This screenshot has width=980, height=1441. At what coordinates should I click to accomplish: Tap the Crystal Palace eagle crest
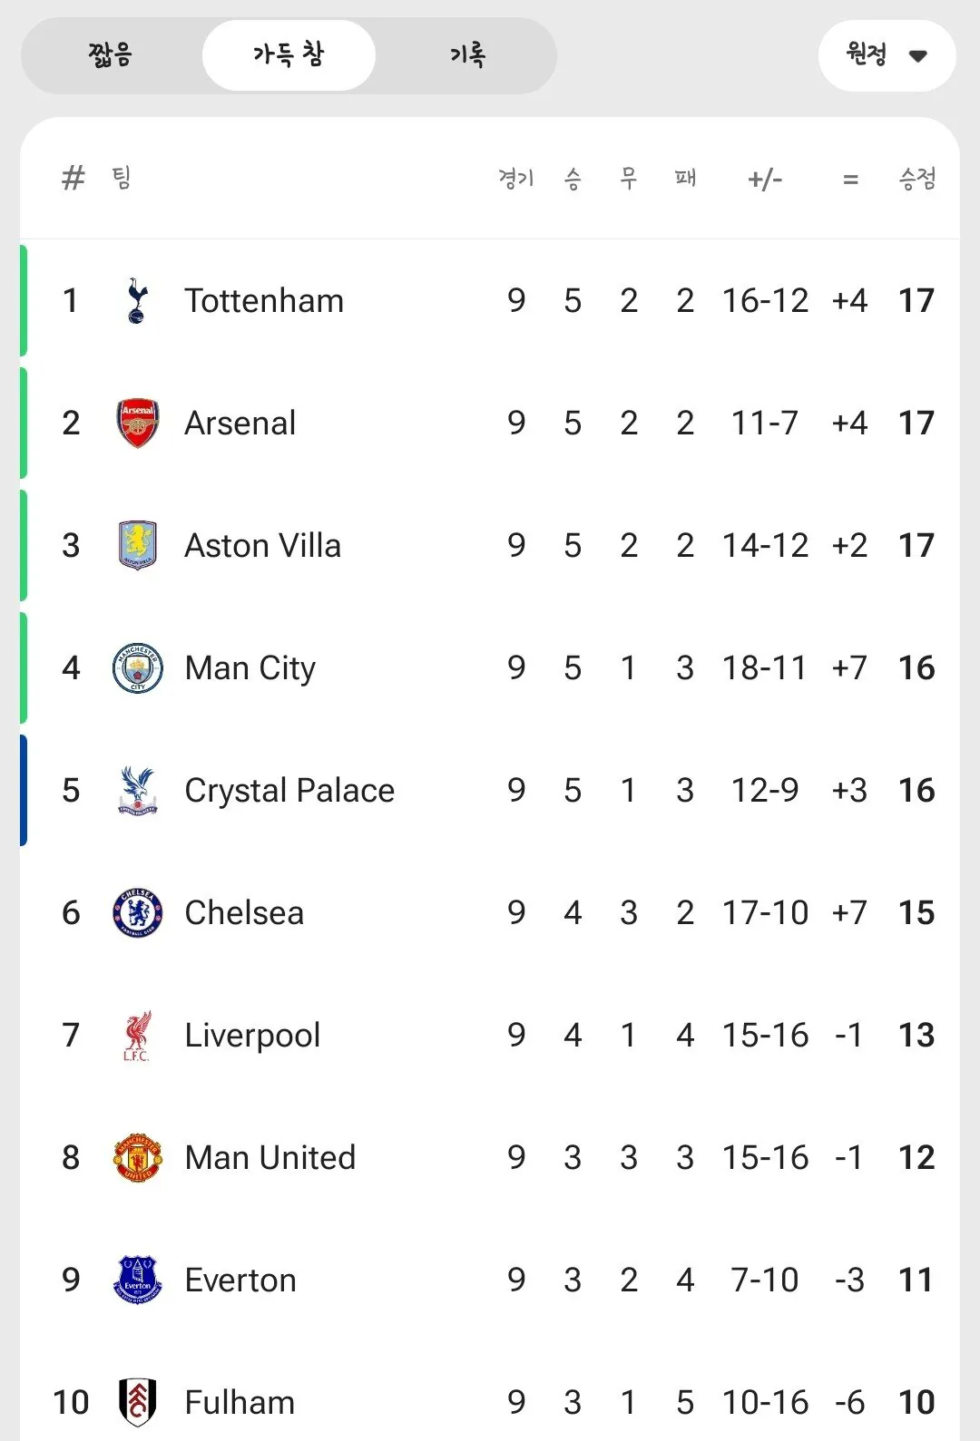pyautogui.click(x=137, y=790)
